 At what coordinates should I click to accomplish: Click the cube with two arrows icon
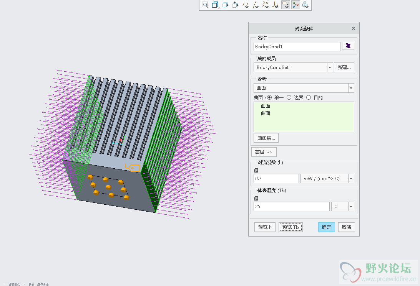236,5
